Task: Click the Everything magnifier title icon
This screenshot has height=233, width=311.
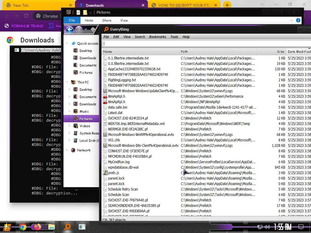Action: pos(106,29)
